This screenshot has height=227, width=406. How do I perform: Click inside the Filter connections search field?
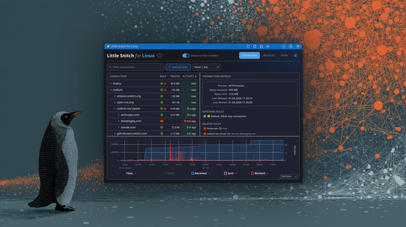[135, 67]
